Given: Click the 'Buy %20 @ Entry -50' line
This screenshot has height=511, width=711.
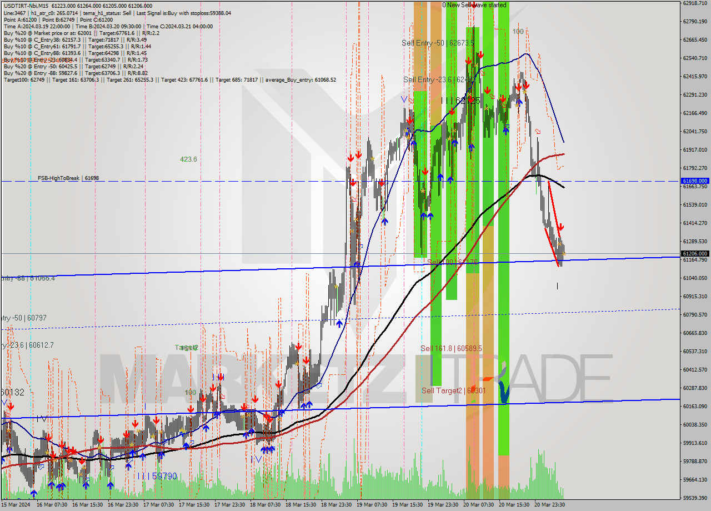Looking at the screenshot, I should tap(74, 66).
